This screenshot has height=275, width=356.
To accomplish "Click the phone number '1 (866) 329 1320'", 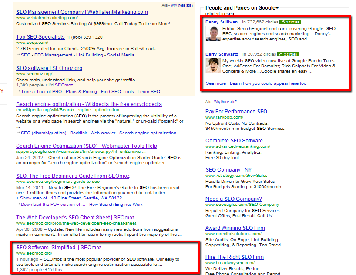I will coord(85,37).
